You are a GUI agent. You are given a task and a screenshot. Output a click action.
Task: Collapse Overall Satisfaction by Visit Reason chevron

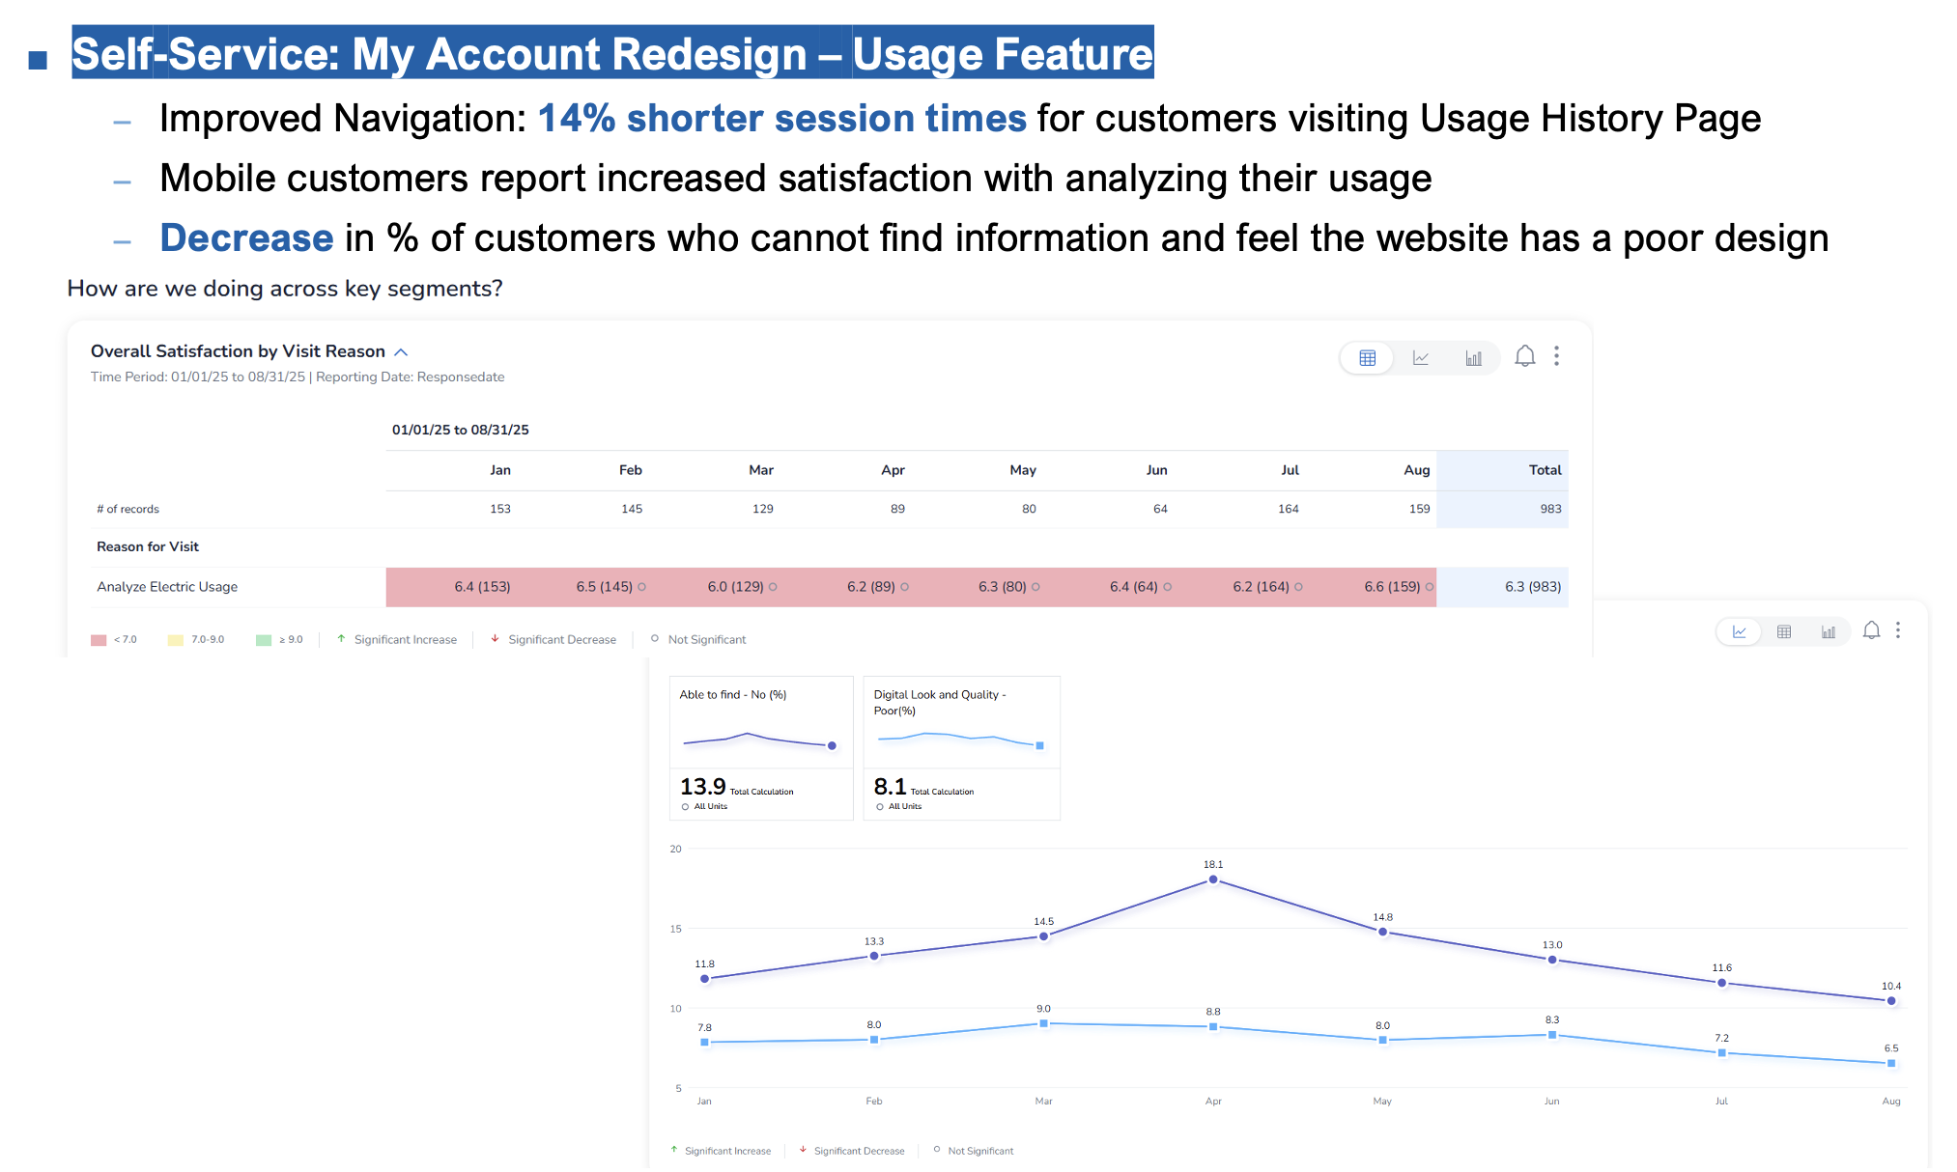tap(401, 352)
